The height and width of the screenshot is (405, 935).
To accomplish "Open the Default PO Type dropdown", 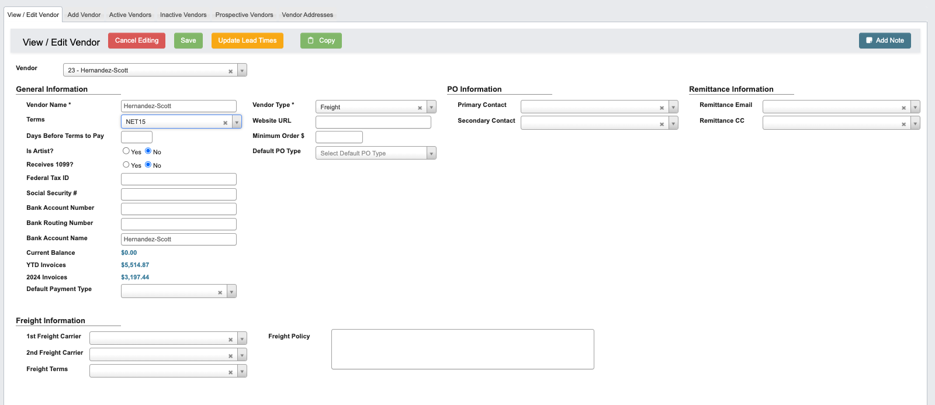I will click(x=431, y=153).
